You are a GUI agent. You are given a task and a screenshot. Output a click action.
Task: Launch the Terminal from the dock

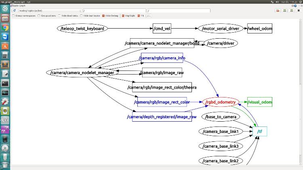[x=5, y=83]
